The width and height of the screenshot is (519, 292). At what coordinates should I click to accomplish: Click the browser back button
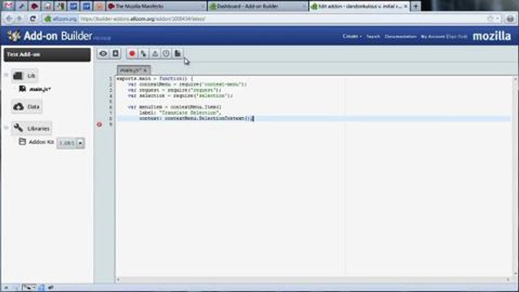9,19
